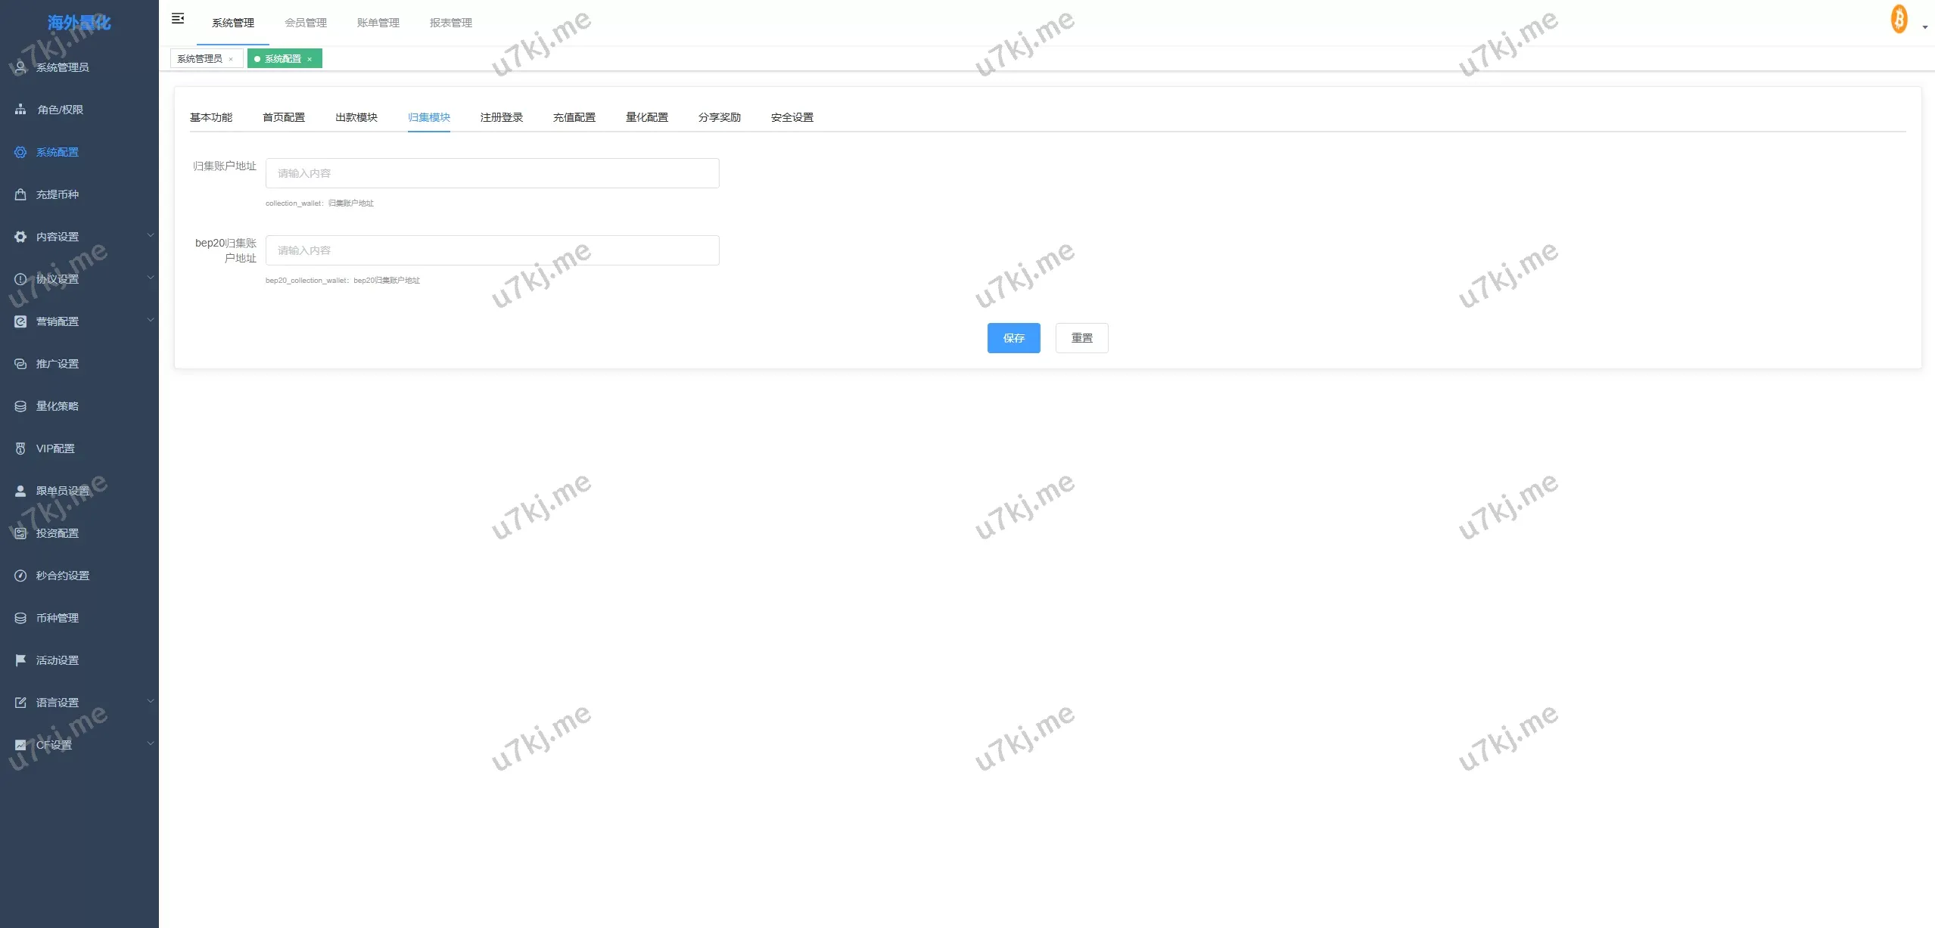The height and width of the screenshot is (928, 1935).
Task: Open the user dropdown arrow top right
Action: pyautogui.click(x=1924, y=27)
